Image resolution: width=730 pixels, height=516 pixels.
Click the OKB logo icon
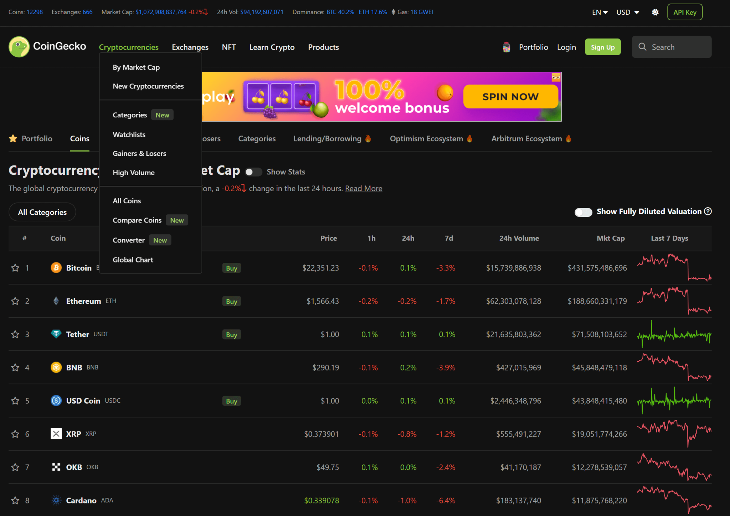[56, 467]
